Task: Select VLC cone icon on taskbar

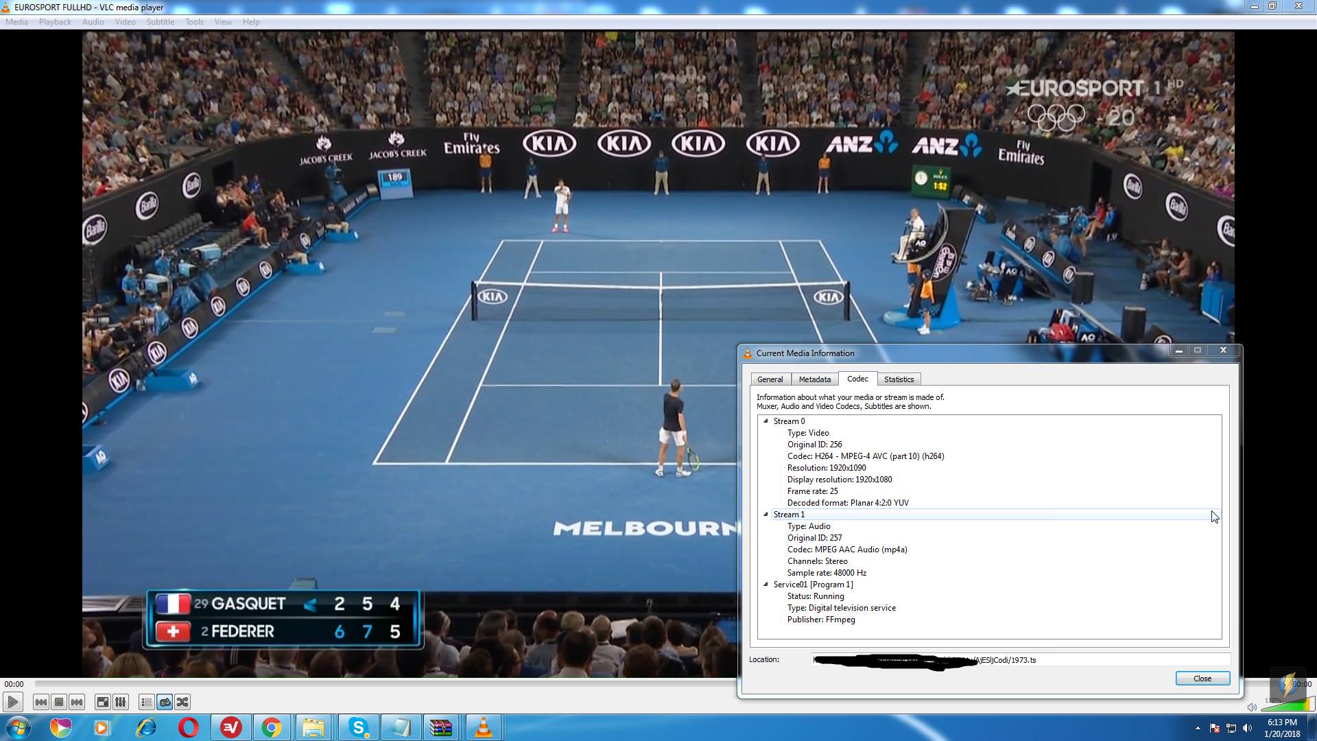Action: click(484, 727)
